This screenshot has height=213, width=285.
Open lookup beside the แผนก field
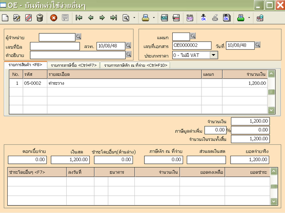coord(193,36)
